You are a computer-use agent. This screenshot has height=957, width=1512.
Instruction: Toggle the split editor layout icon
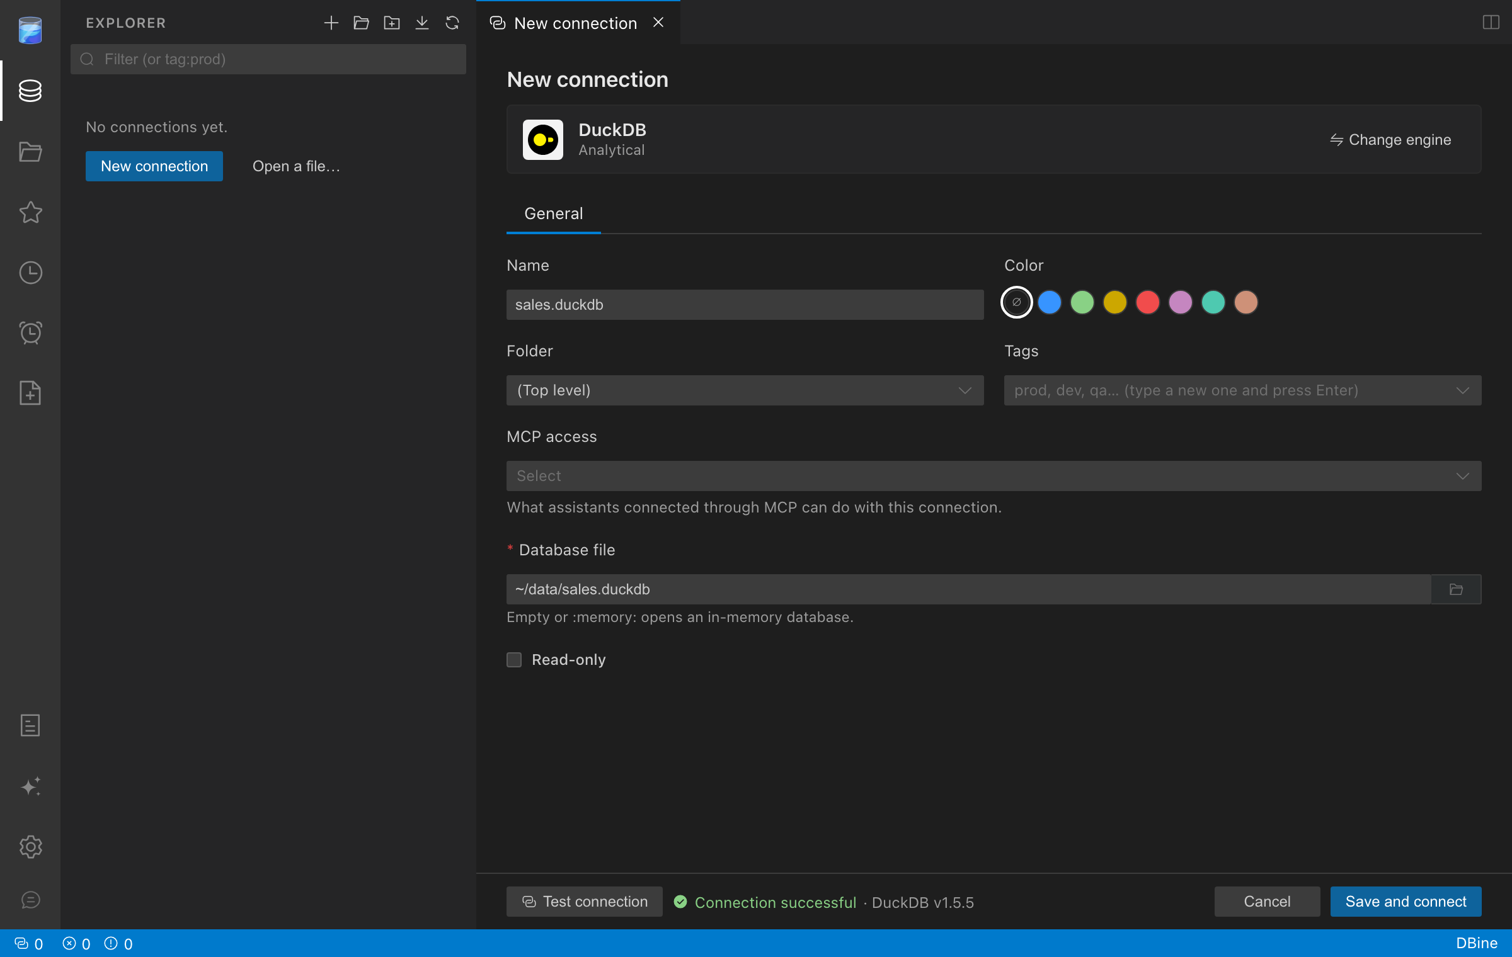[1491, 23]
